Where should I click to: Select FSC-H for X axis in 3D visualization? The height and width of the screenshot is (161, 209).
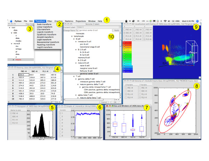pyautogui.click(x=125, y=29)
